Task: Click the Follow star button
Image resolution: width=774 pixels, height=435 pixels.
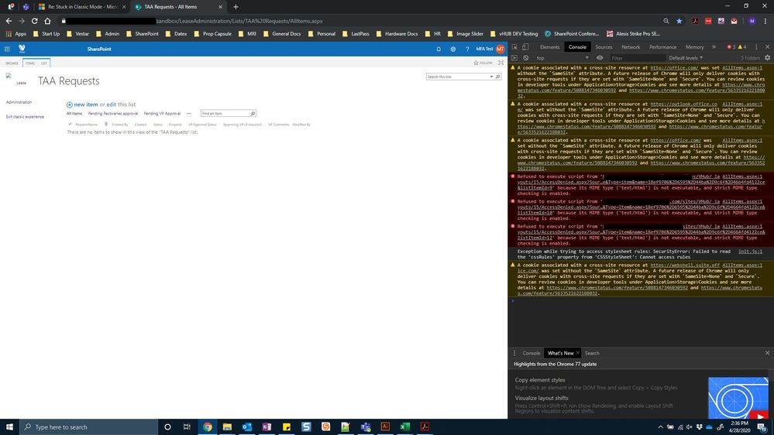Action: click(483, 63)
